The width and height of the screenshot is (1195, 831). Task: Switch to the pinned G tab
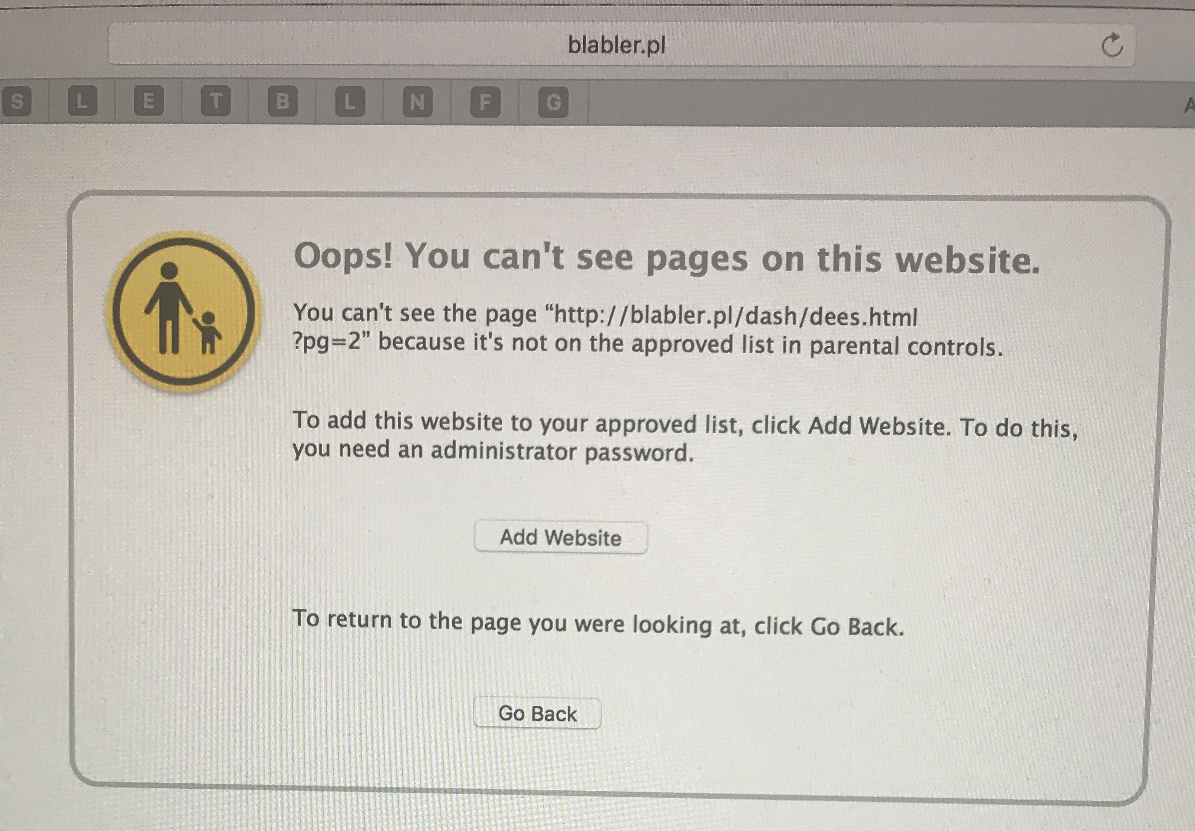click(x=553, y=102)
